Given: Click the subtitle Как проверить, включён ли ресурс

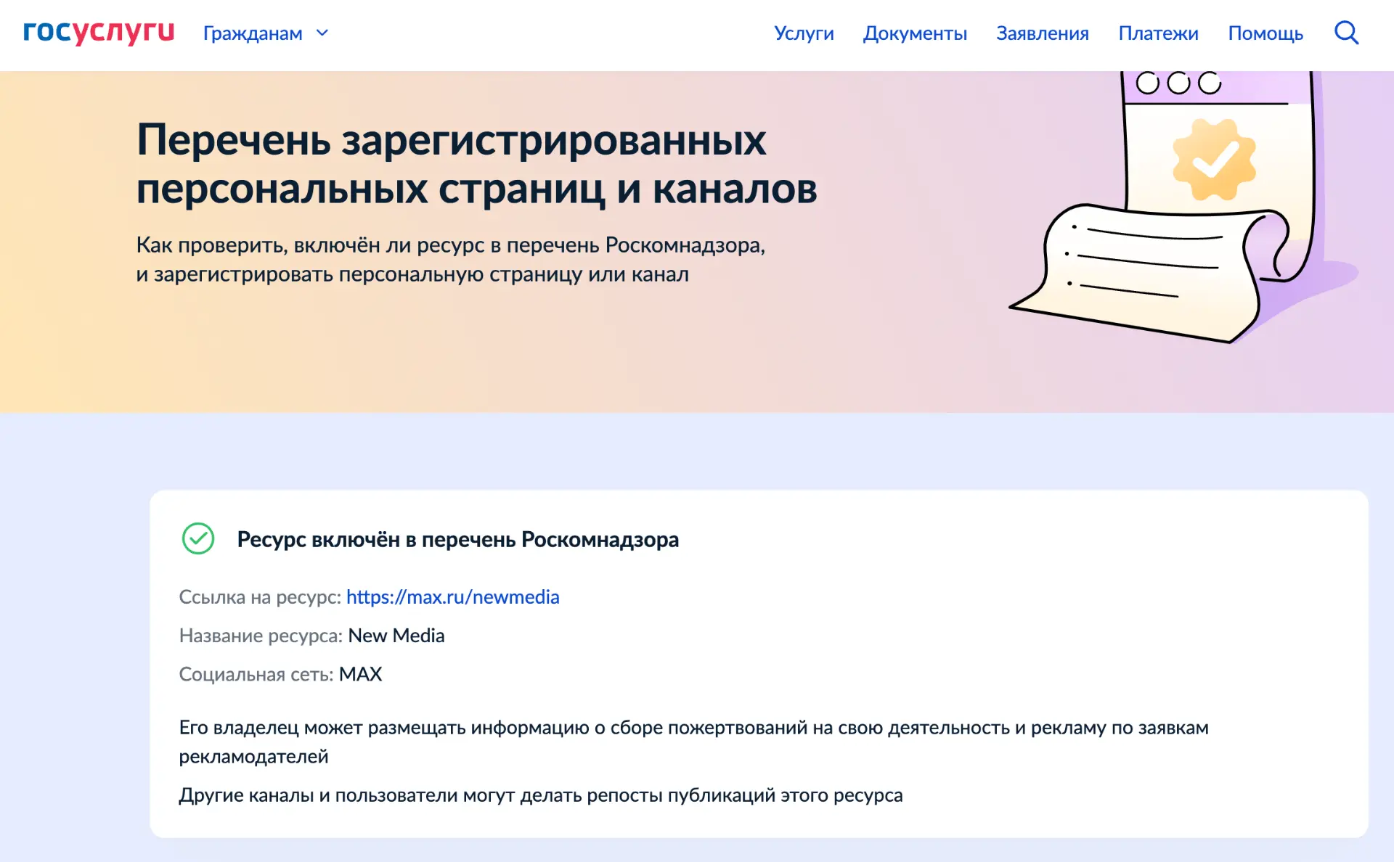Looking at the screenshot, I should point(451,260).
